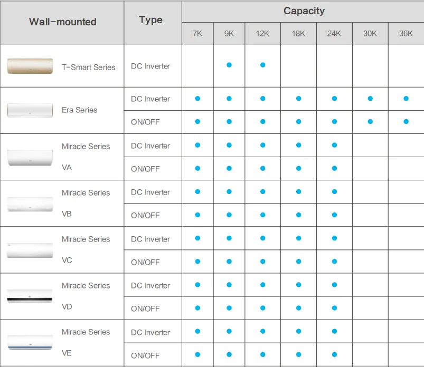Viewport: 424px width, 367px height.
Task: Select Miracle VC DC Inverter 18K dot
Action: tap(298, 238)
